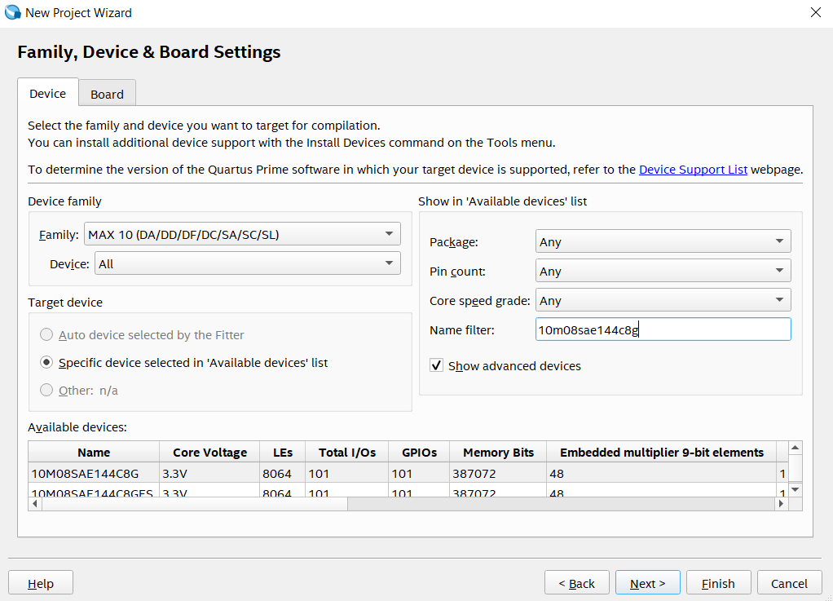
Task: Click the GPIOs column header
Action: click(419, 453)
